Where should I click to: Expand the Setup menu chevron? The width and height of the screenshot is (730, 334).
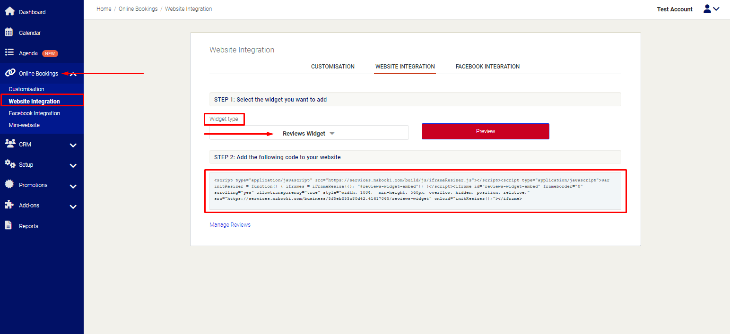coord(73,165)
